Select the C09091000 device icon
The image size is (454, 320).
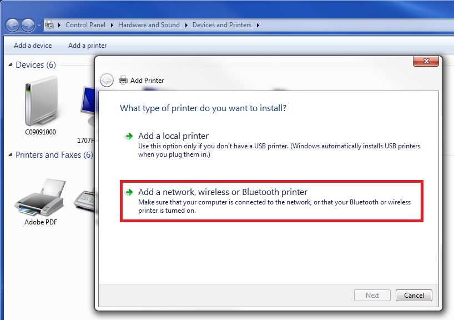(41, 103)
